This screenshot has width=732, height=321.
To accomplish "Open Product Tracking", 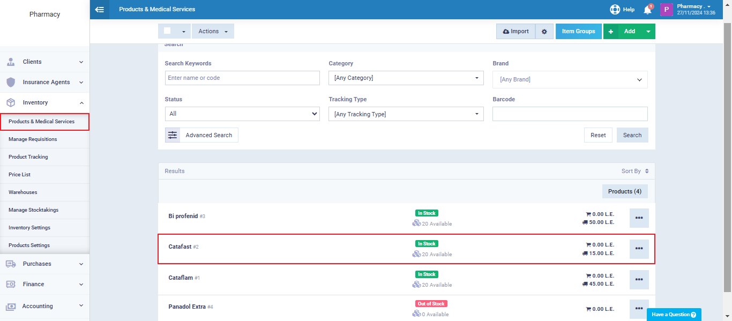I will (44, 157).
